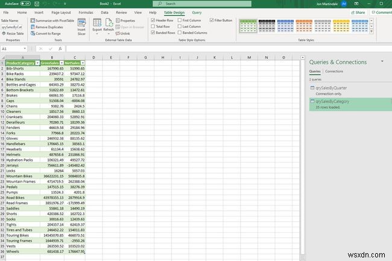
Task: Click the Search box in title bar
Action: coord(202,4)
